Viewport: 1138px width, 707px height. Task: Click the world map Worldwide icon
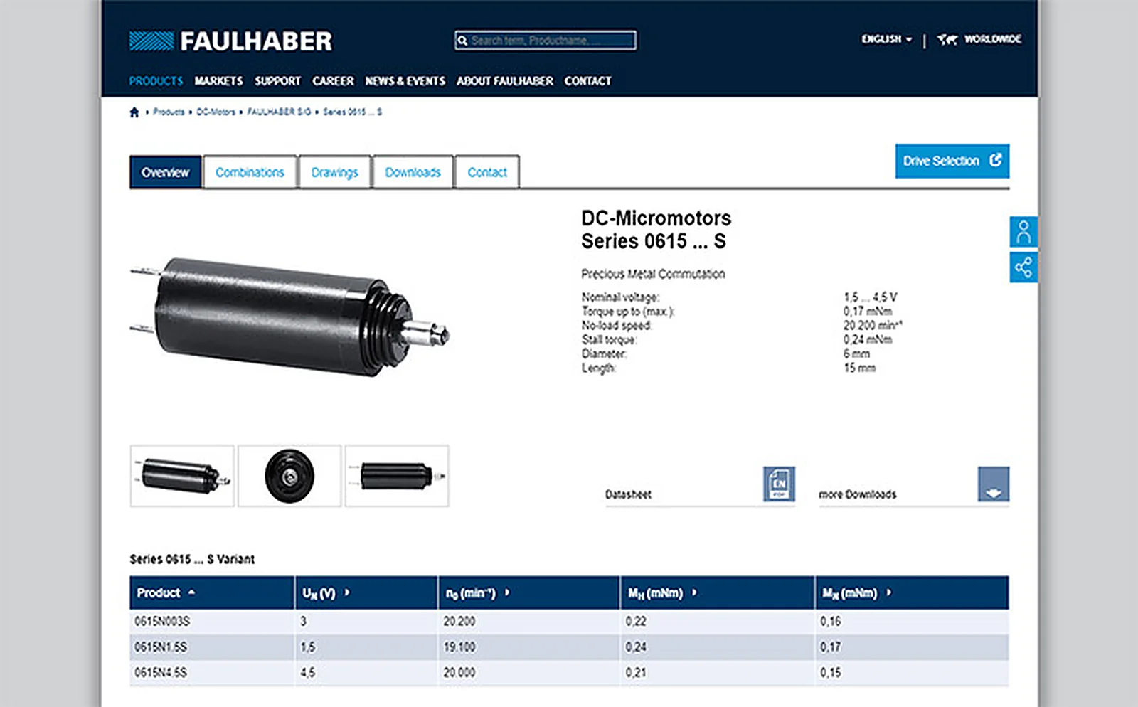pyautogui.click(x=947, y=39)
